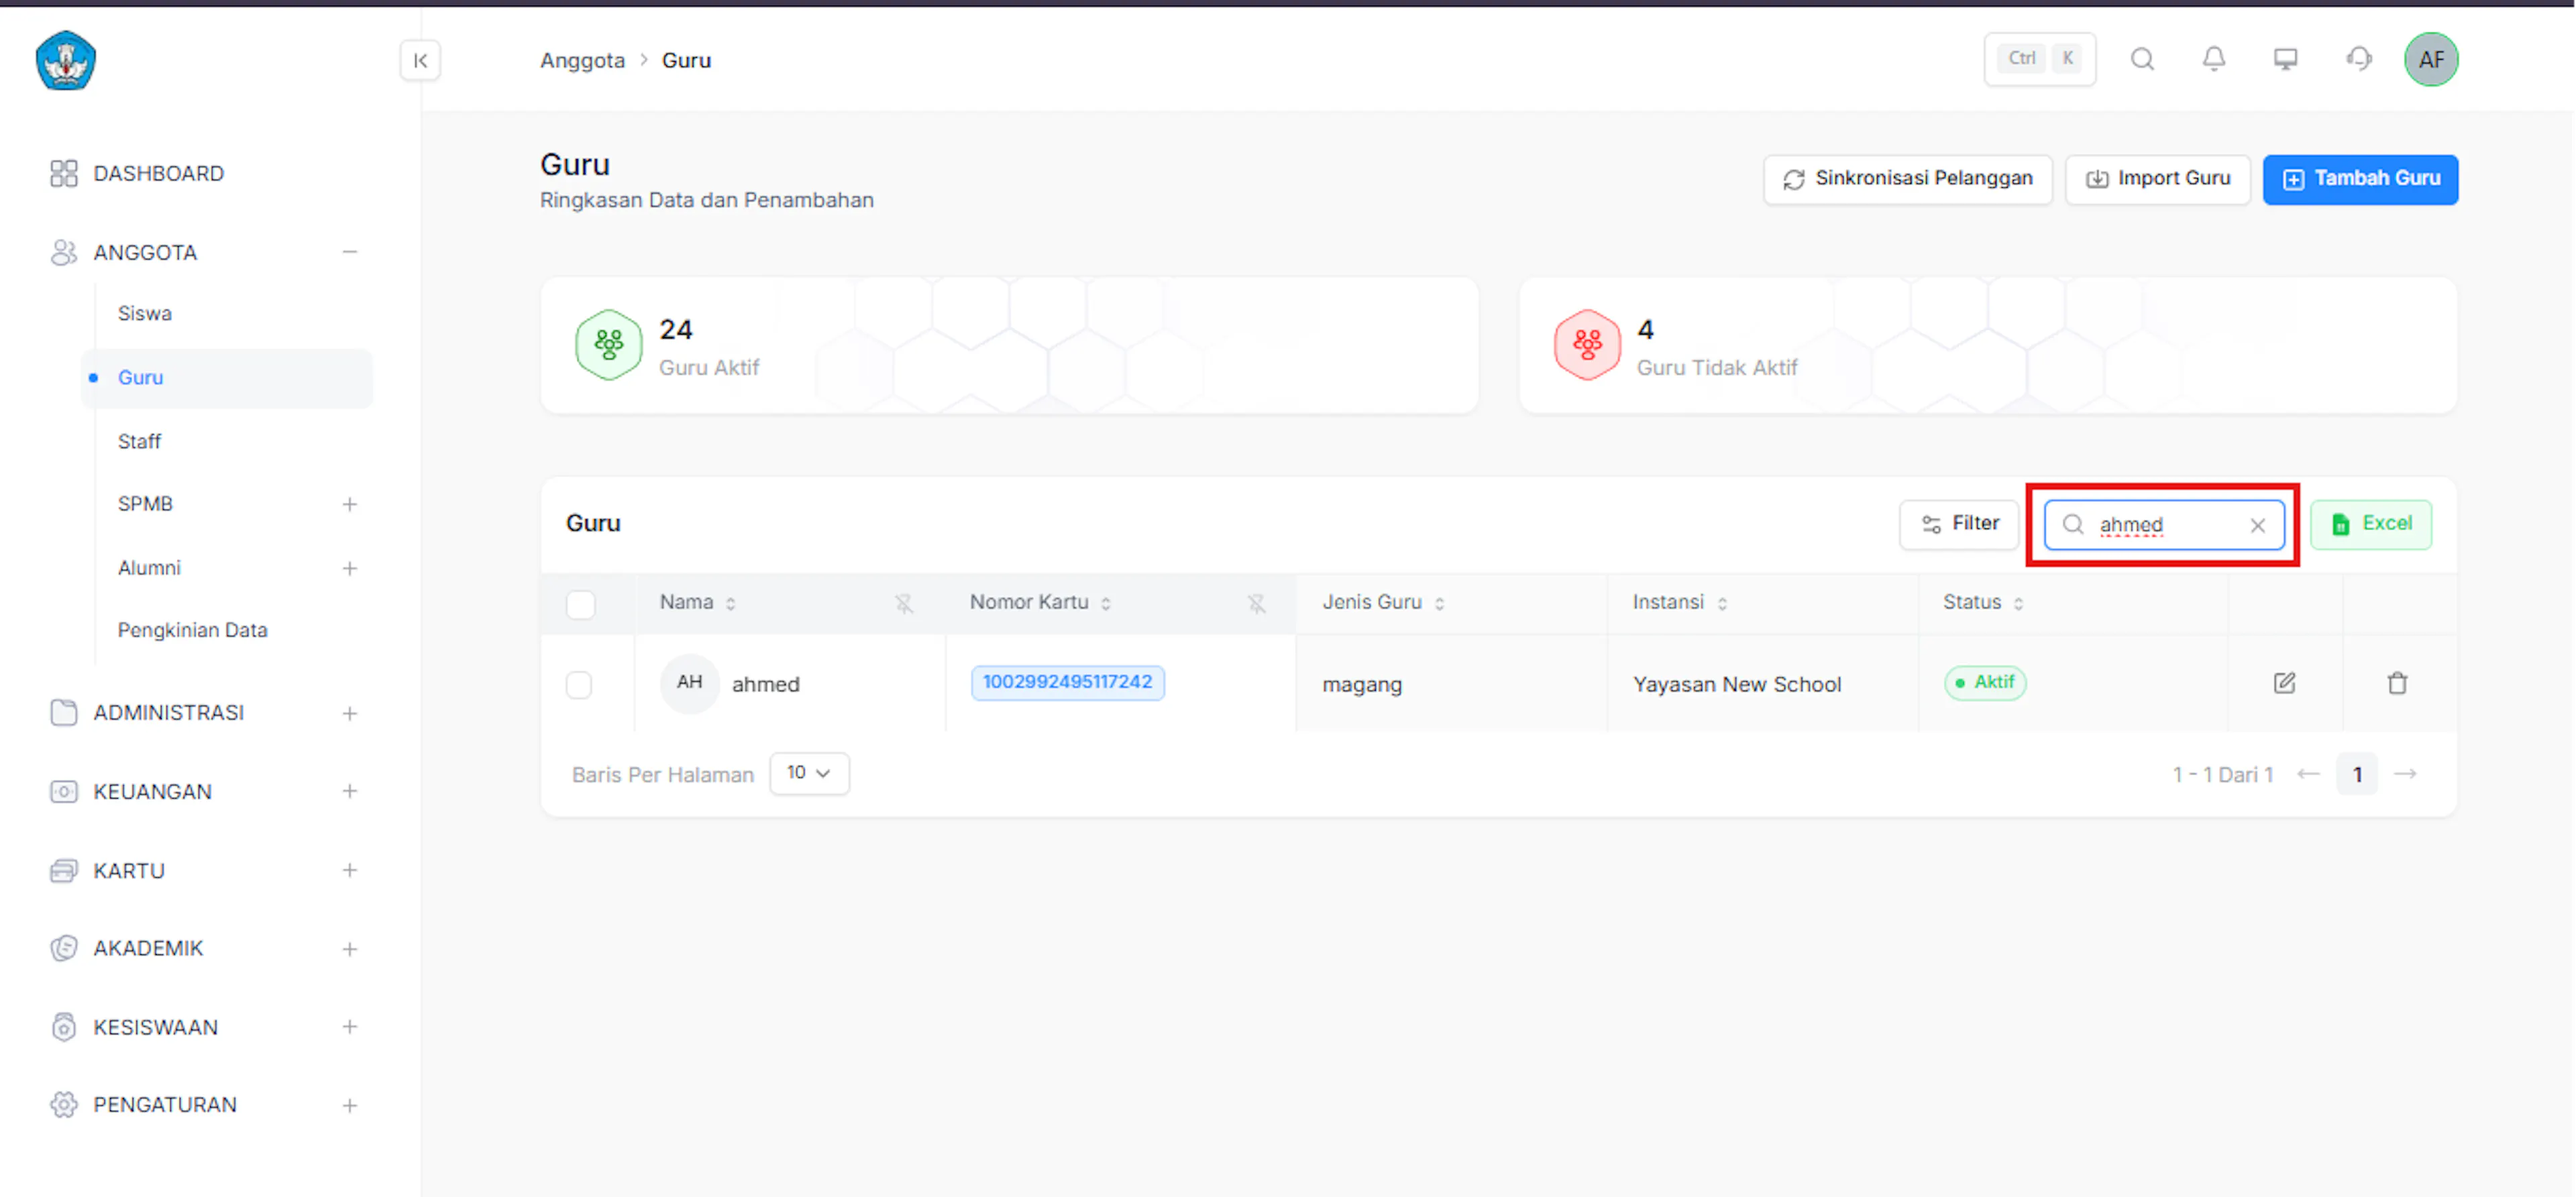Expand the Akademik menu
2576x1197 pixels.
coord(349,949)
